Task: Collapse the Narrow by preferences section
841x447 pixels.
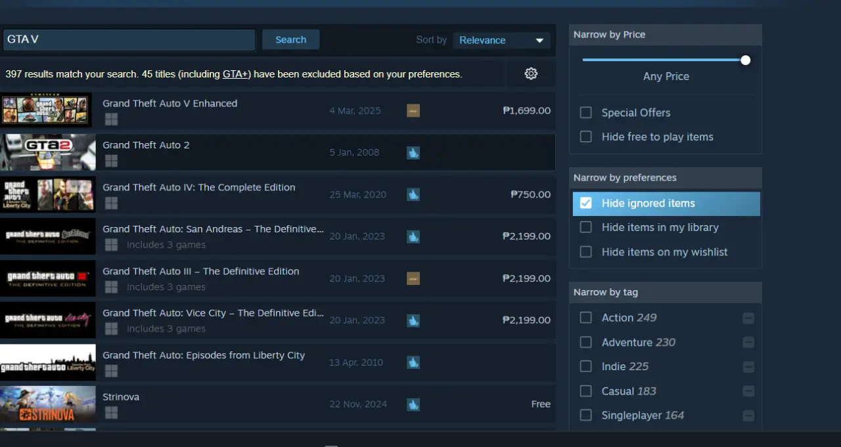Action: (665, 178)
